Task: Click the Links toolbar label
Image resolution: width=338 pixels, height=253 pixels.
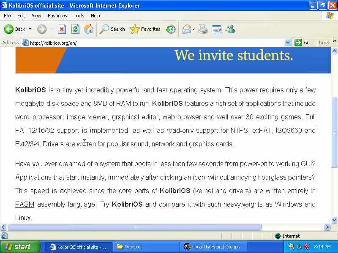Action: [x=324, y=43]
